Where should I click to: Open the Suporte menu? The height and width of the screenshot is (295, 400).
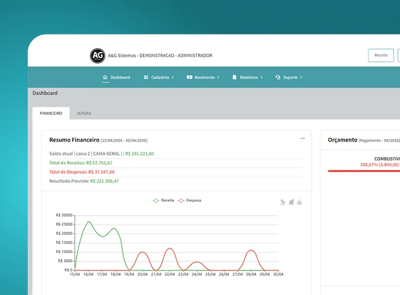click(289, 77)
